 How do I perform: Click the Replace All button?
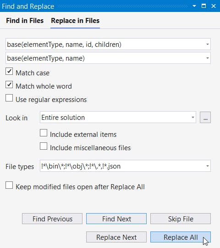pos(181,237)
